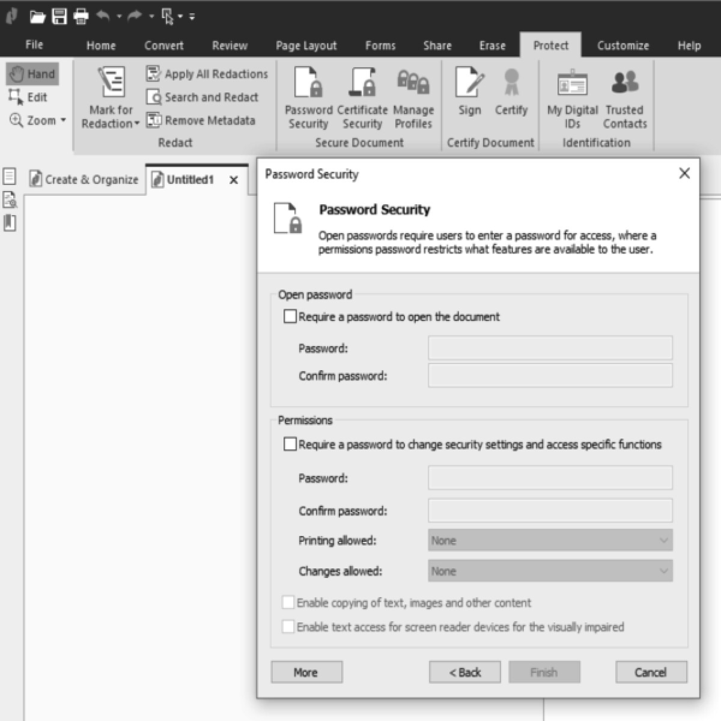Cancel the Password Security dialog
The height and width of the screenshot is (721, 721).
[x=651, y=672]
